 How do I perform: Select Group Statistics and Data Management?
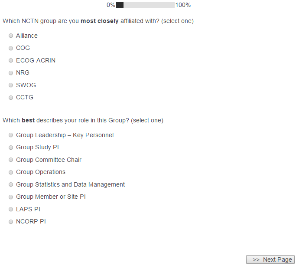tap(11, 185)
